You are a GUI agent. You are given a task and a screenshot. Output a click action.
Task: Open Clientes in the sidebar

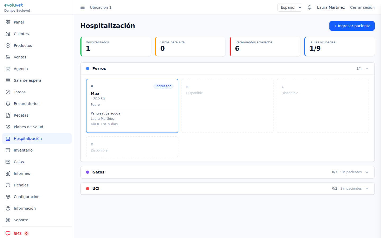click(x=21, y=34)
